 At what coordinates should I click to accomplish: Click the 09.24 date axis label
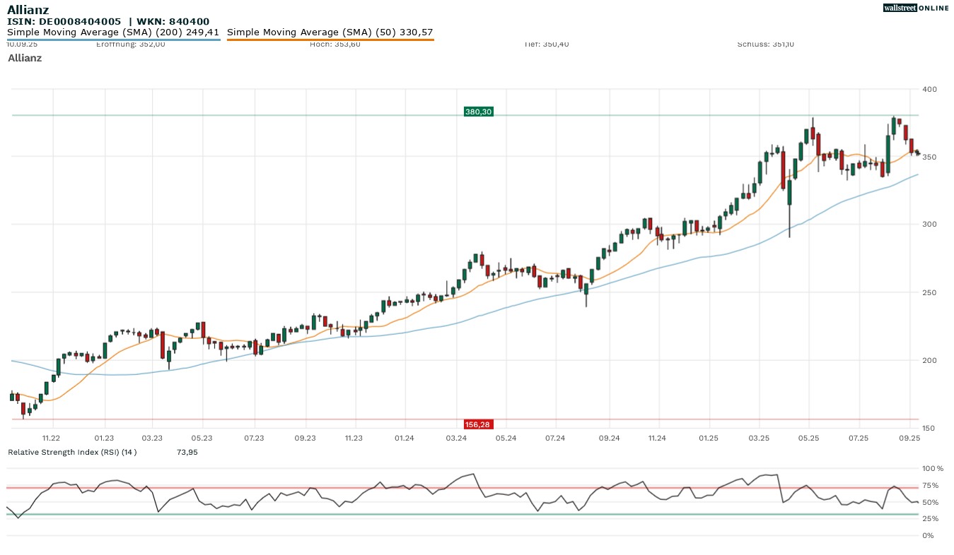[610, 438]
